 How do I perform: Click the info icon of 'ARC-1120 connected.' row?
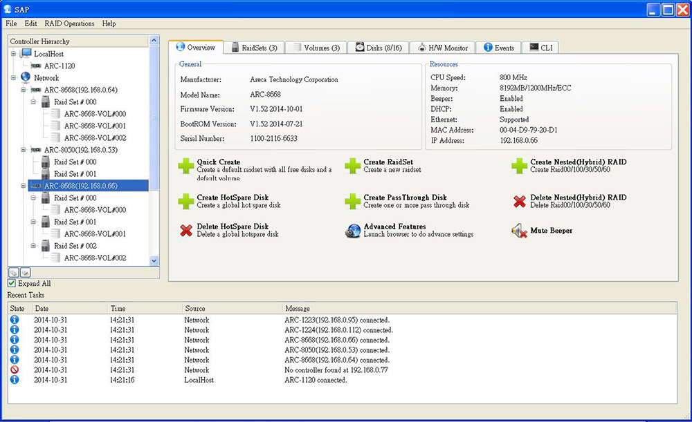(x=15, y=380)
